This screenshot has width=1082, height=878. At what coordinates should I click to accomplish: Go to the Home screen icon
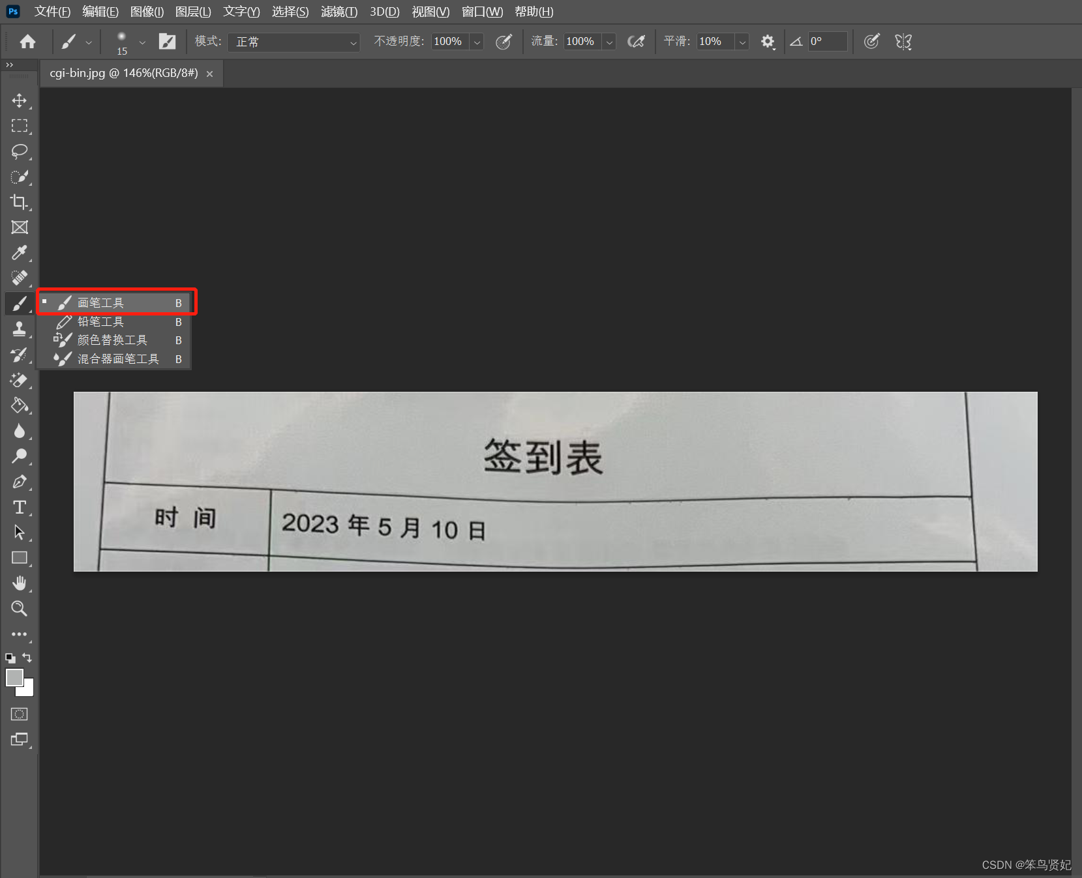pyautogui.click(x=27, y=42)
